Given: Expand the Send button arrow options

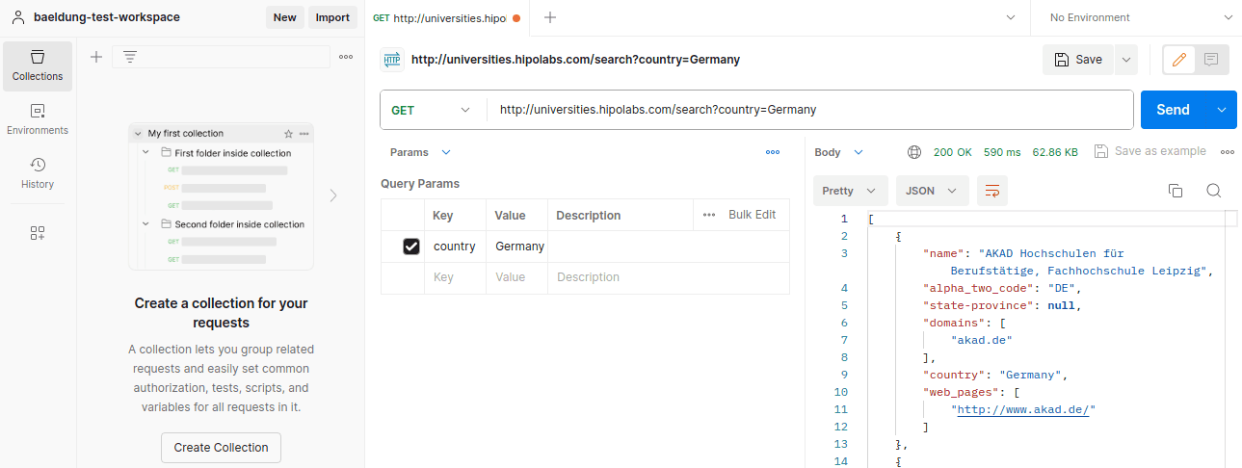Looking at the screenshot, I should pyautogui.click(x=1223, y=110).
